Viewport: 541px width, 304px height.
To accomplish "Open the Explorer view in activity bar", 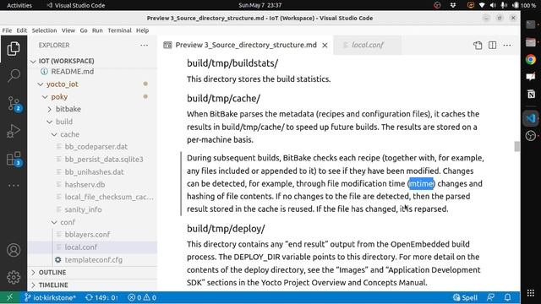I will (x=14, y=49).
